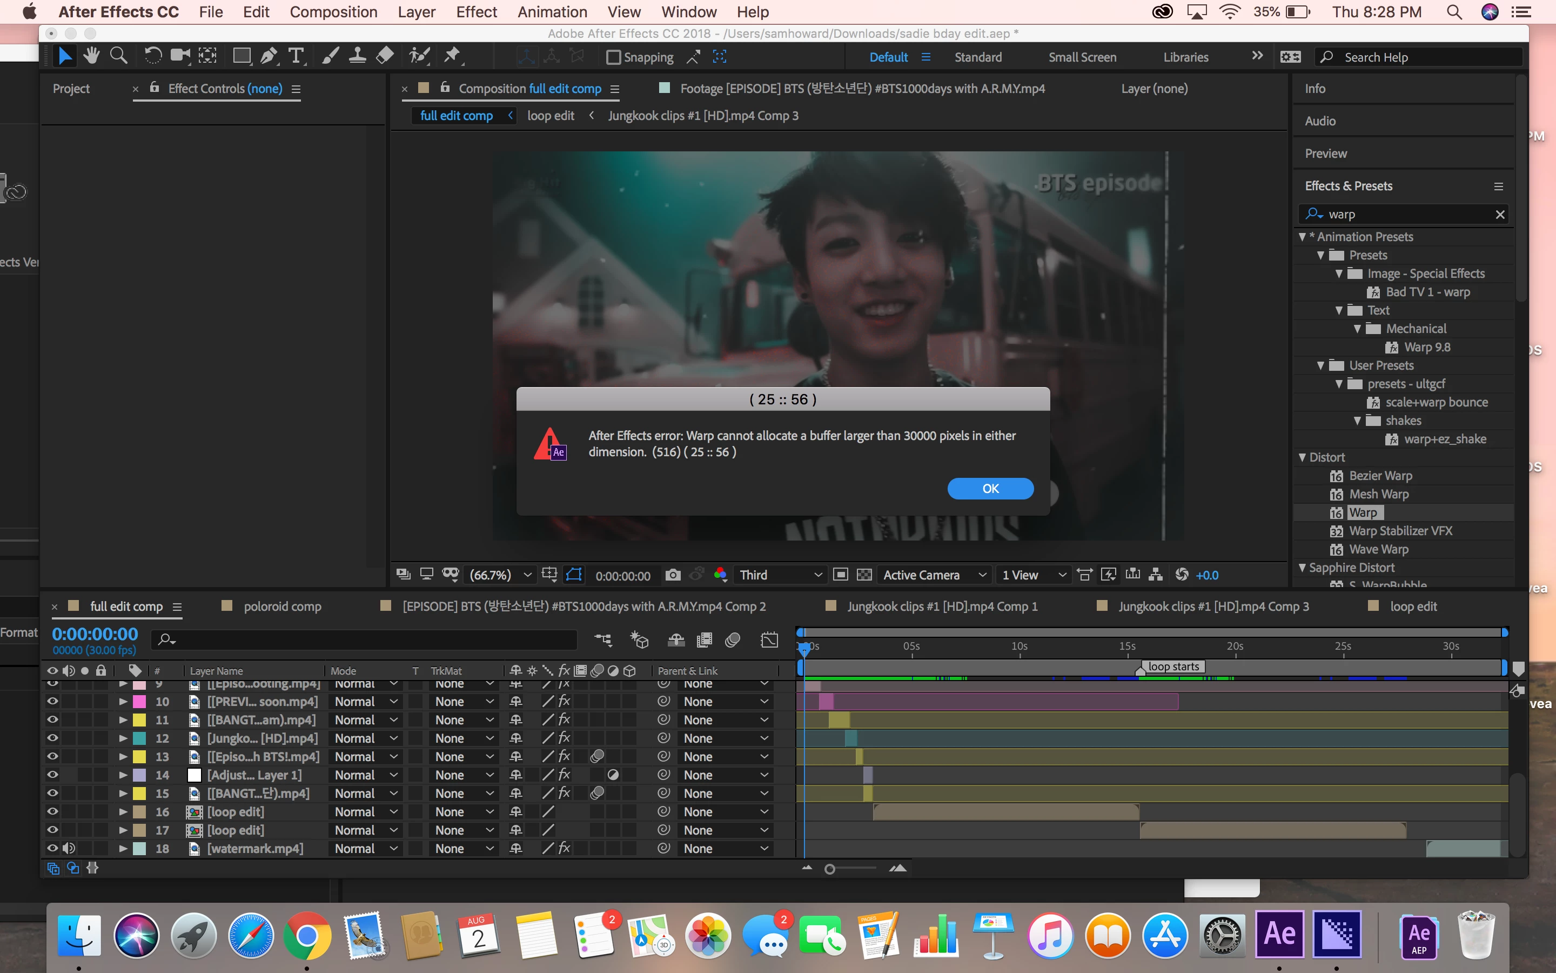This screenshot has width=1556, height=973.
Task: Click the snapshot camera icon in viewer
Action: (x=673, y=575)
